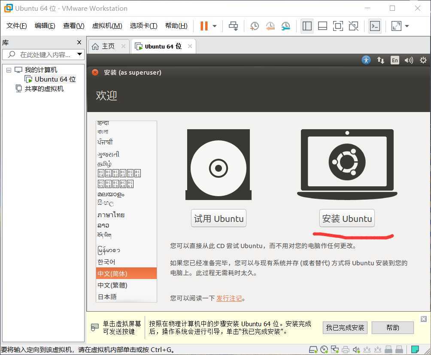This screenshot has width=431, height=355.
Task: Close the 主页 tab
Action: pos(123,46)
